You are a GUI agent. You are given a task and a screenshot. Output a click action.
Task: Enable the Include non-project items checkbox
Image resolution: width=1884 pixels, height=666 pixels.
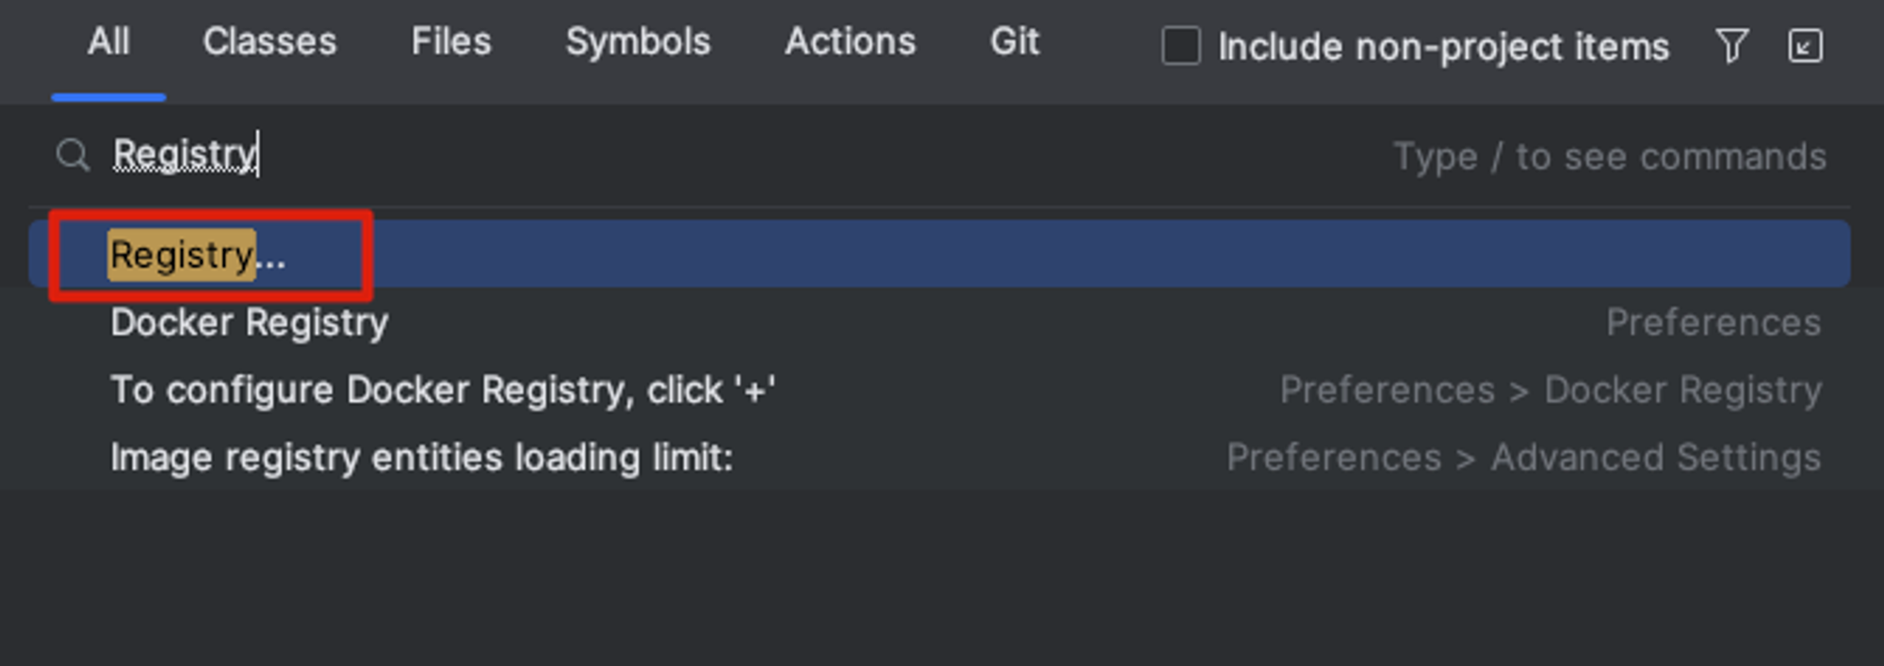click(1180, 45)
